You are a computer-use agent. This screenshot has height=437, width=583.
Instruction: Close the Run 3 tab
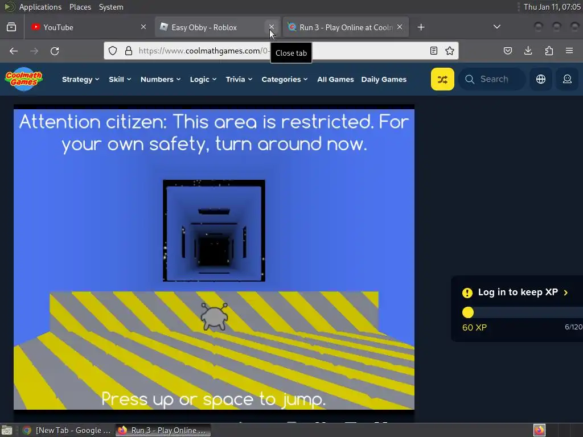pos(400,27)
